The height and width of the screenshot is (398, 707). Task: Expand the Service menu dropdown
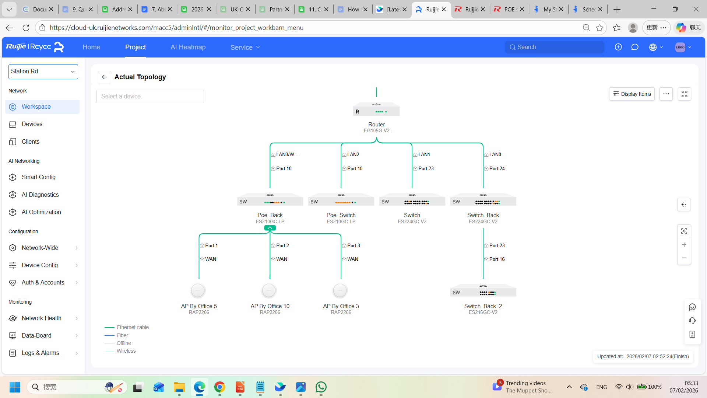245,47
